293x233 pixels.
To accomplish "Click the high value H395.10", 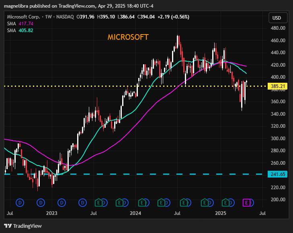I will [106, 17].
